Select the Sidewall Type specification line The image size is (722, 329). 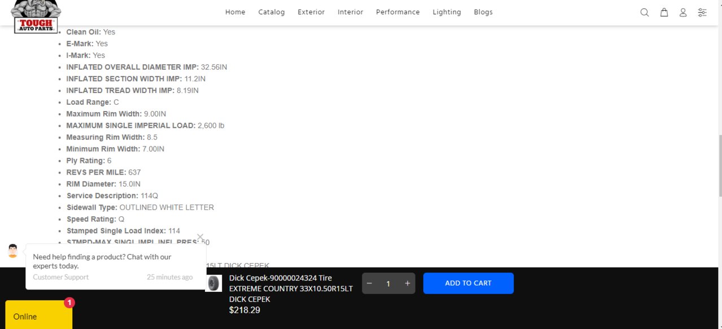pos(140,207)
